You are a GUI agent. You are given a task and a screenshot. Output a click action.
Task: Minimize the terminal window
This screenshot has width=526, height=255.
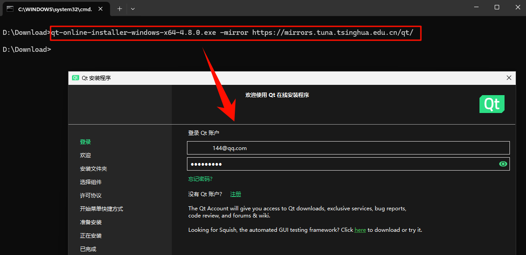tap(477, 8)
